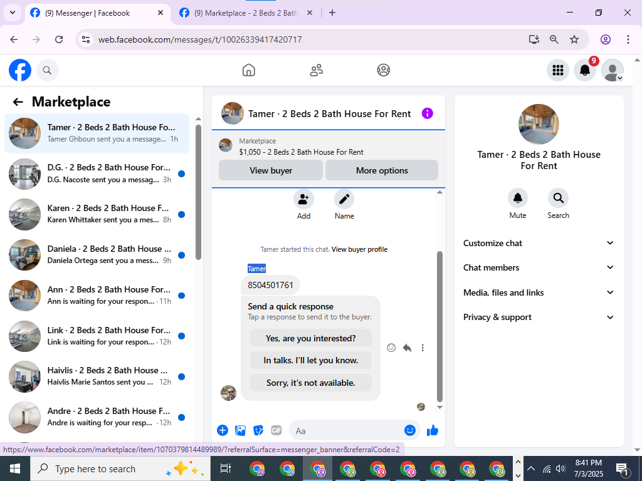
Task: Switch to the Marketplace 2 Beds tab
Action: point(246,13)
